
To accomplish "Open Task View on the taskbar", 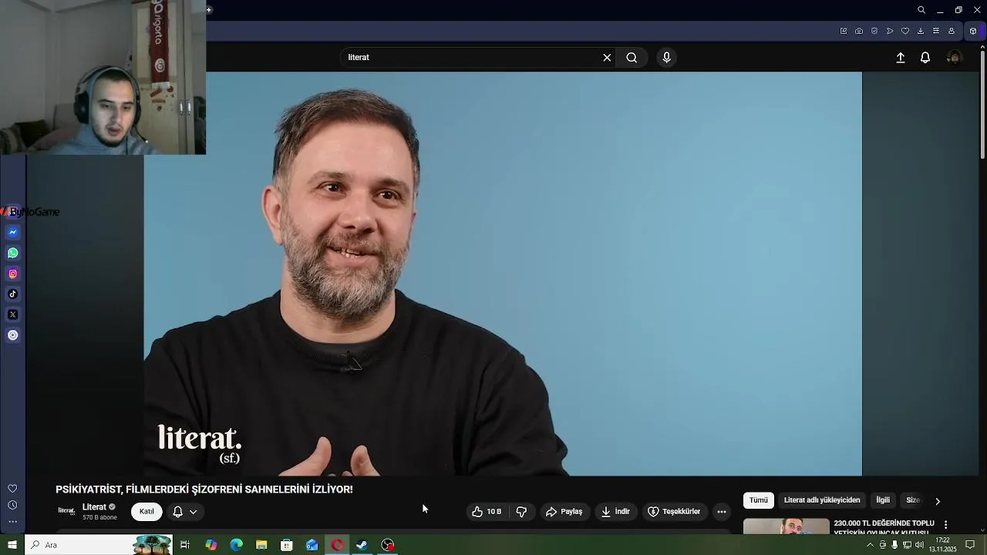I will [185, 545].
